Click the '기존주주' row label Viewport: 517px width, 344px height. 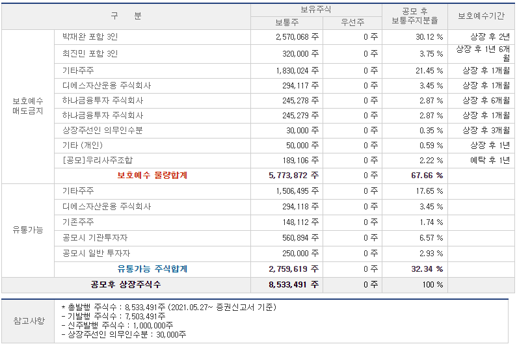(78, 222)
